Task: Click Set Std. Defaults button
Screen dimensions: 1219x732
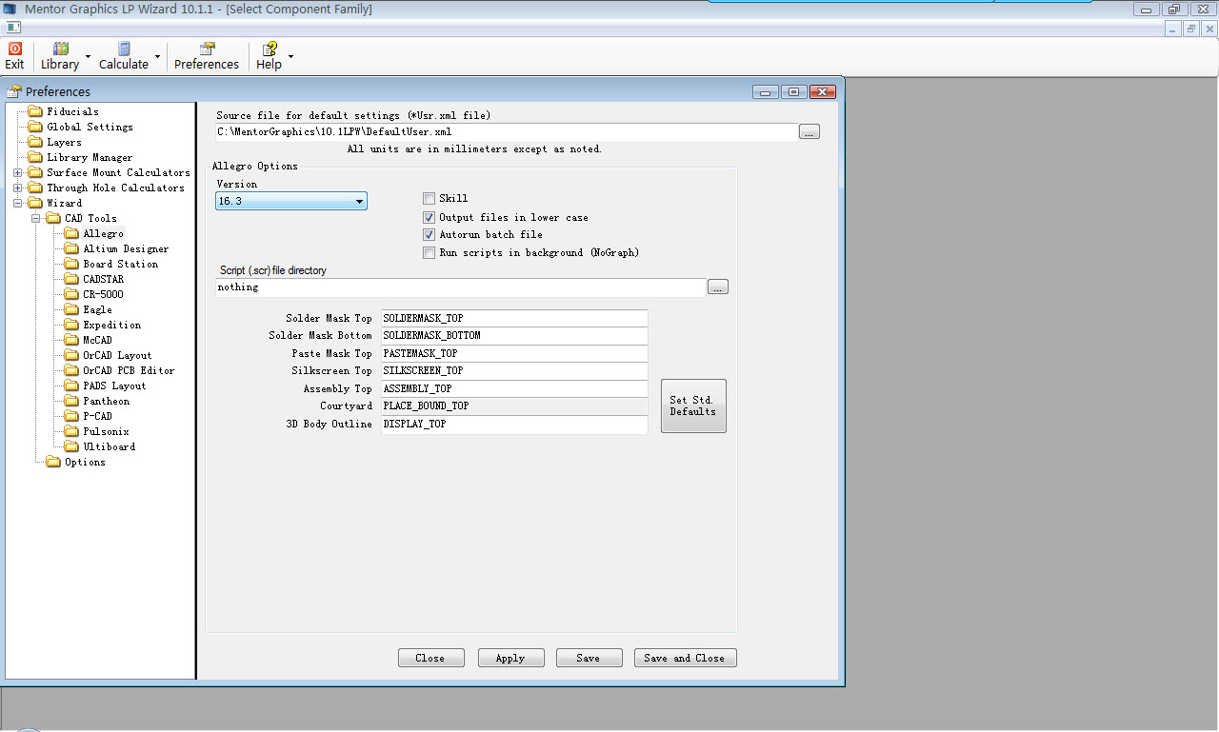Action: point(693,406)
